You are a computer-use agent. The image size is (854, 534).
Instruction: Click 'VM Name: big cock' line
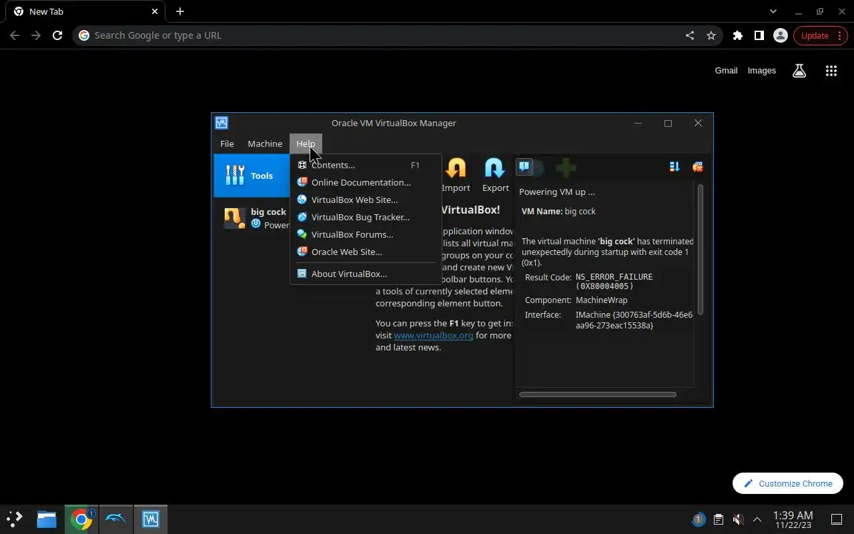point(558,211)
